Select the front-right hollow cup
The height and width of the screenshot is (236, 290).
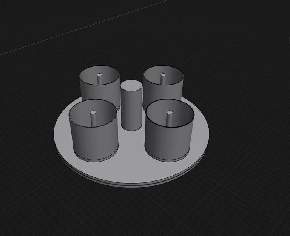pos(170,130)
